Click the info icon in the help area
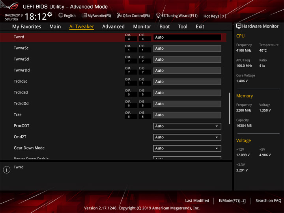The image size is (284, 213). pyautogui.click(x=7, y=170)
